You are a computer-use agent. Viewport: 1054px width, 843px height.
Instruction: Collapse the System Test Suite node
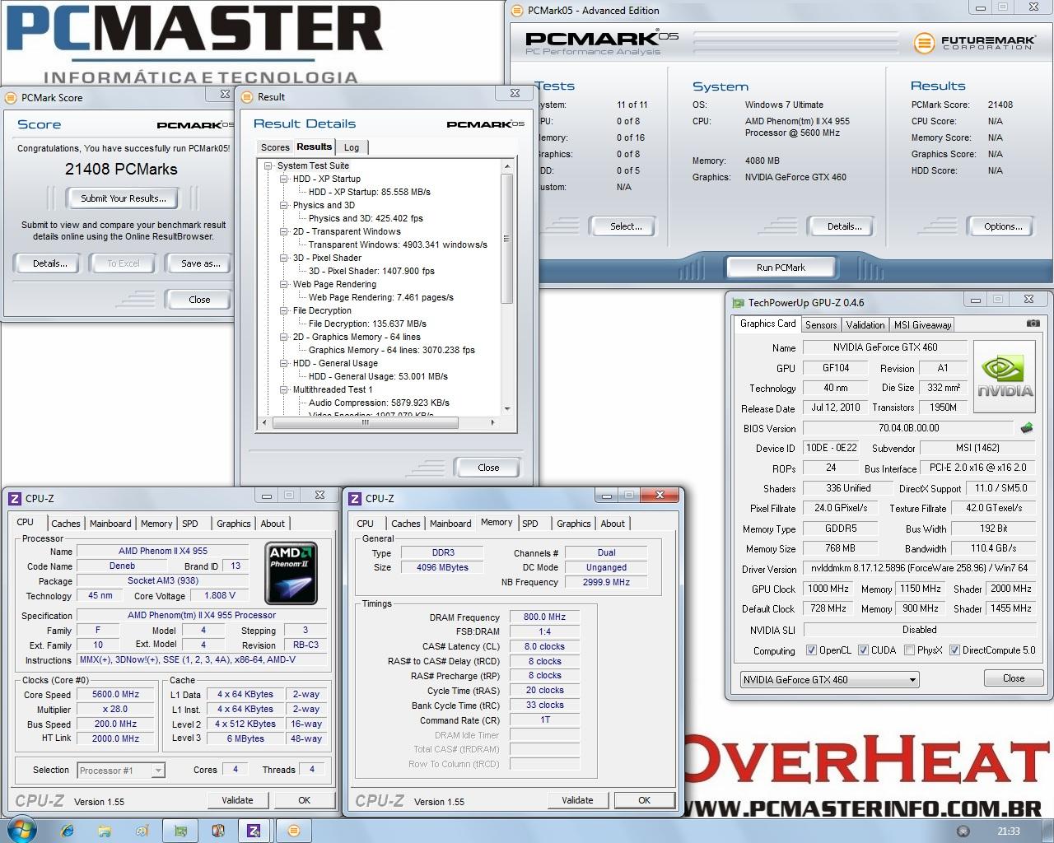point(268,165)
